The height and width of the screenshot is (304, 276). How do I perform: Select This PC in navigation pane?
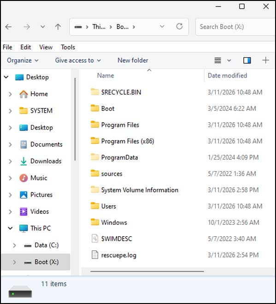(41, 228)
